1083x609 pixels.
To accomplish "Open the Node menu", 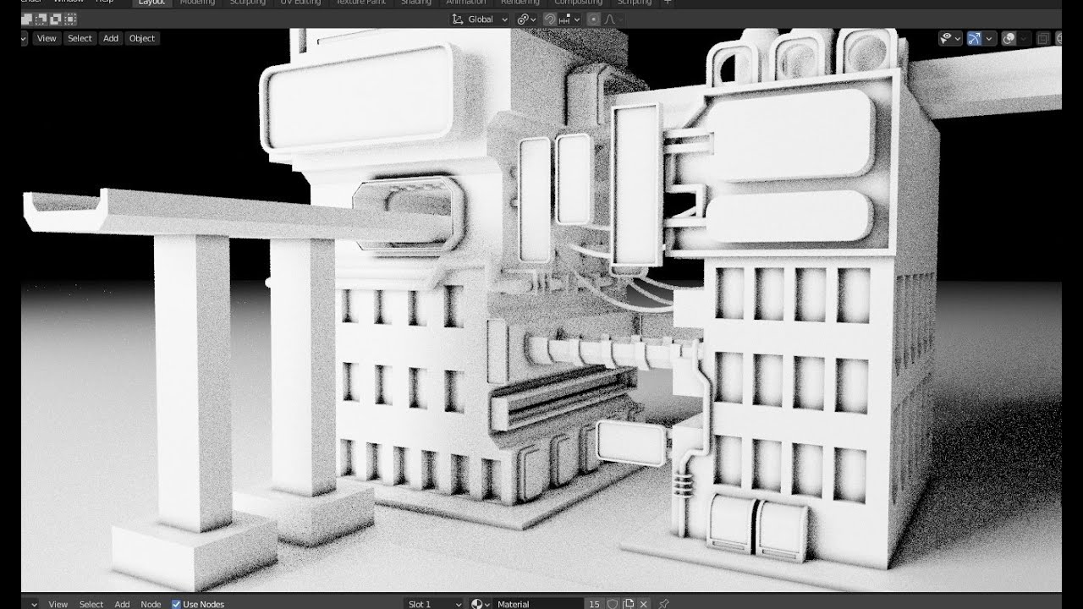I will click(151, 604).
